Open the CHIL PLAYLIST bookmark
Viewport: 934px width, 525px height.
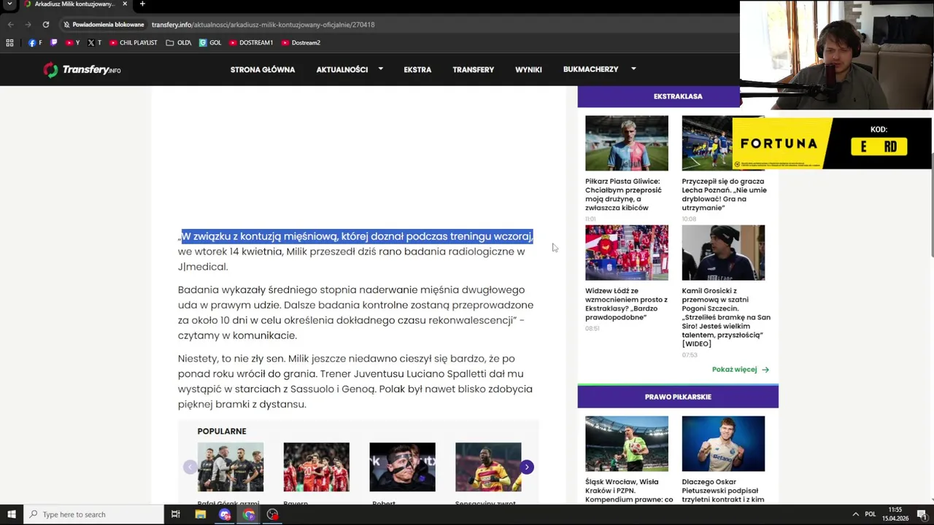134,43
